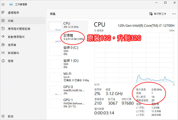Maximize the Task Manager window
The image size is (178, 120).
(x=165, y=3)
